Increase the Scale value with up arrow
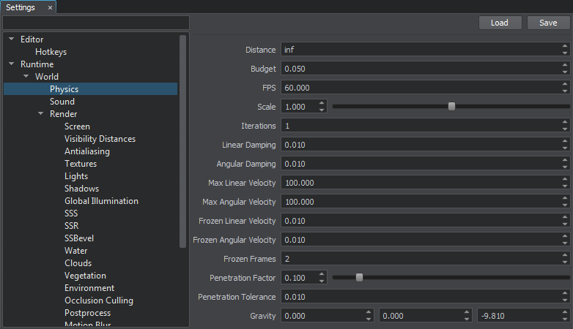This screenshot has height=329, width=573. (x=322, y=103)
